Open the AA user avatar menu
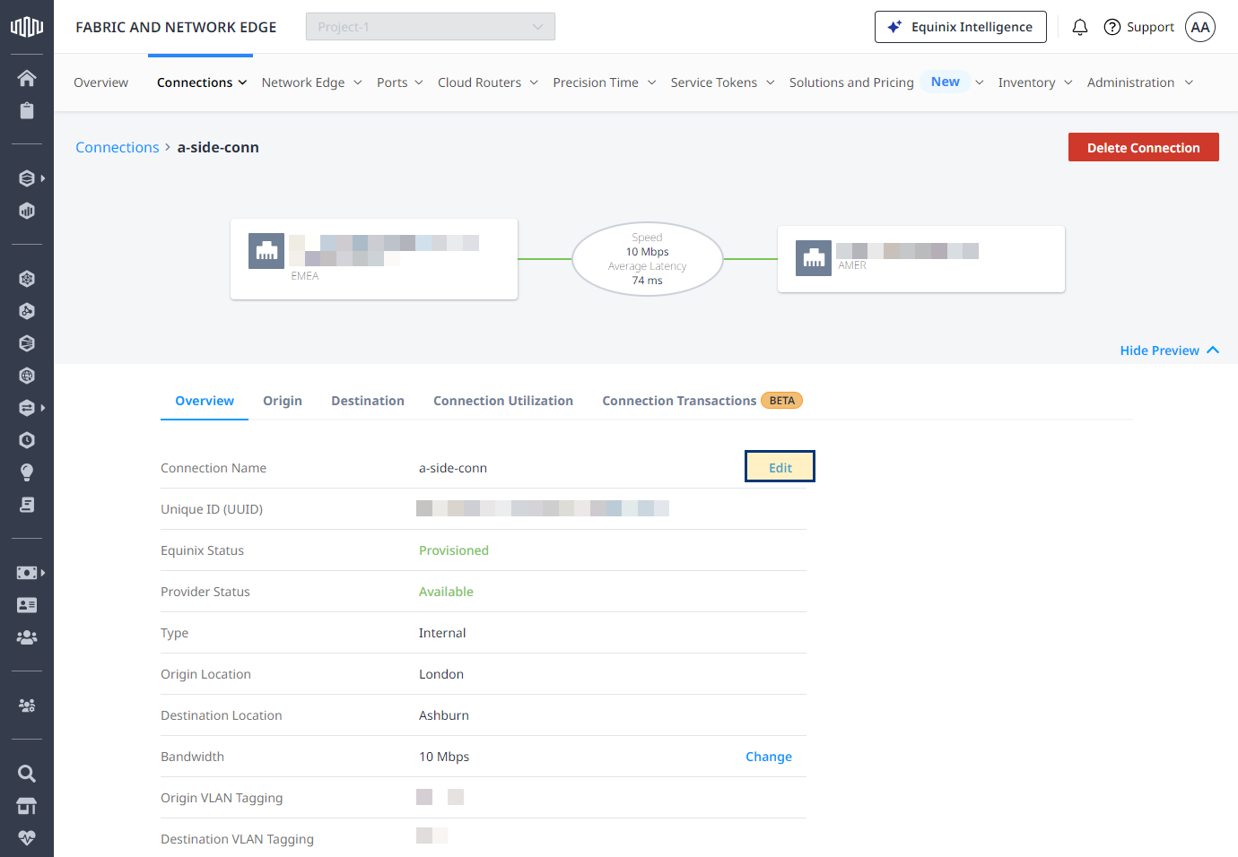The height and width of the screenshot is (857, 1238). click(x=1200, y=27)
